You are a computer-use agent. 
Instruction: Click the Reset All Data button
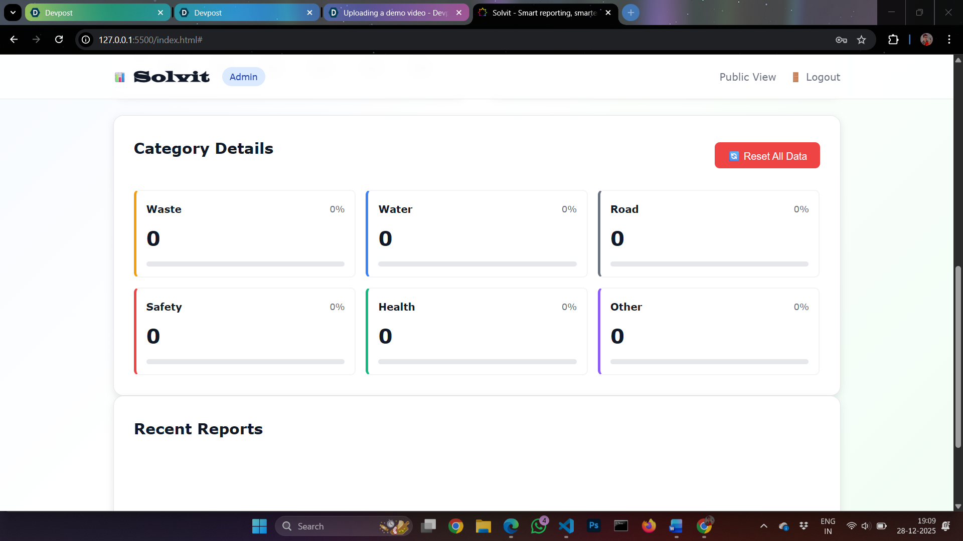click(767, 156)
